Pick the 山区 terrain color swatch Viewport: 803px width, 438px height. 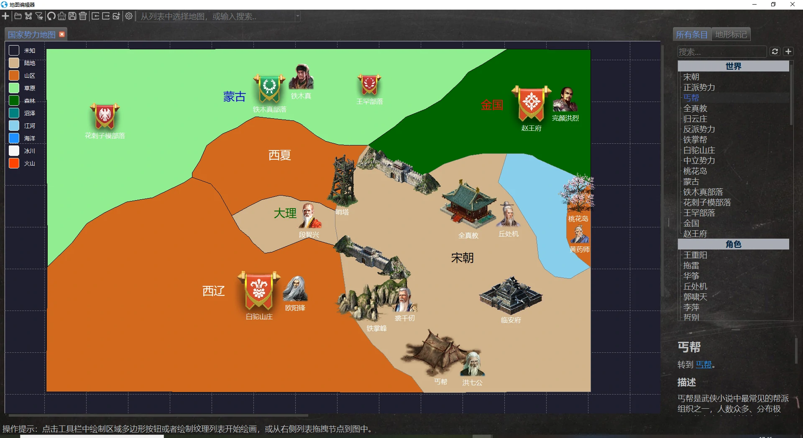coord(14,76)
